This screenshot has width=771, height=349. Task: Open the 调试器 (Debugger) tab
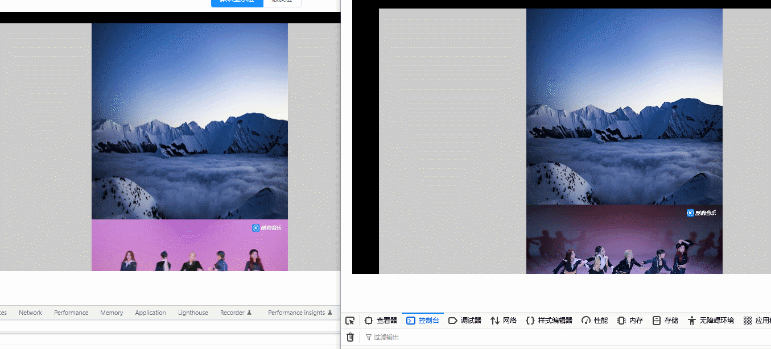(465, 321)
